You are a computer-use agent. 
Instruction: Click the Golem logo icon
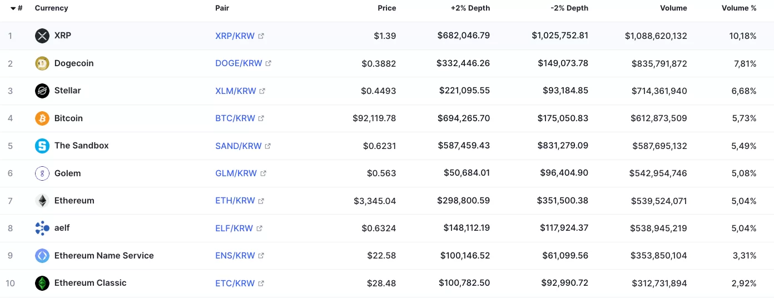[x=42, y=173]
